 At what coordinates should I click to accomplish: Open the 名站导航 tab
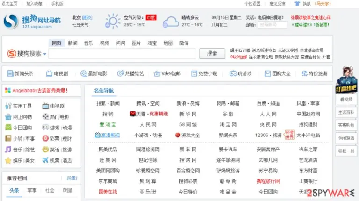tap(104, 90)
